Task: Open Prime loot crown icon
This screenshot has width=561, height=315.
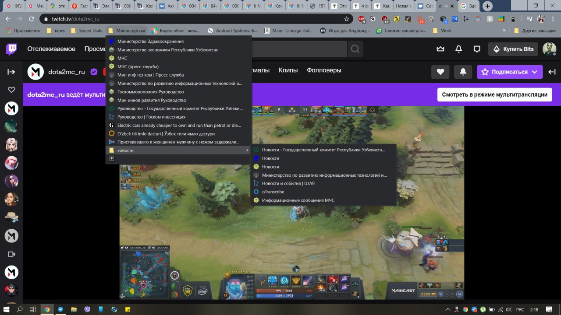Action: coord(440,49)
